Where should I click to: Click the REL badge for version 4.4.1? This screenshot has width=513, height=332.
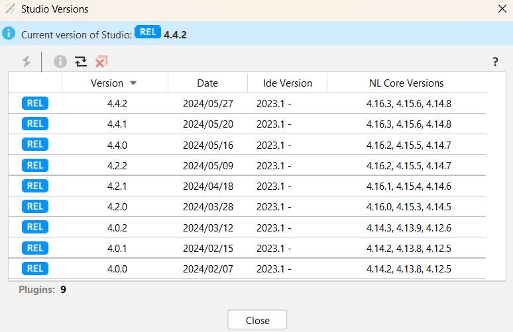coord(35,124)
